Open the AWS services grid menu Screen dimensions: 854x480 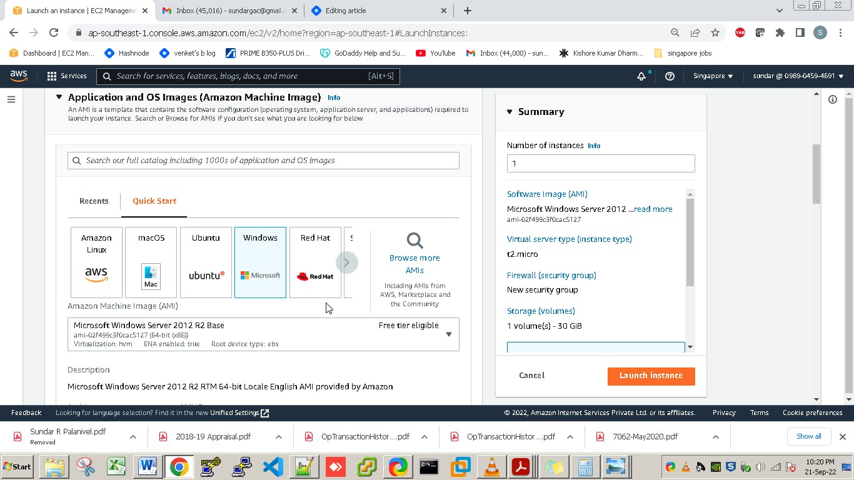pos(52,76)
